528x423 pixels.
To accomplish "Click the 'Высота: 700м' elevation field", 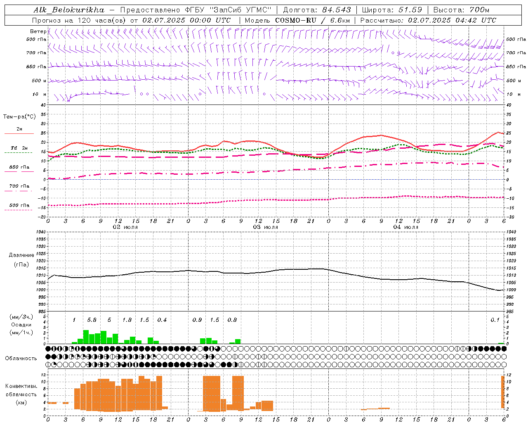I will click(x=461, y=10).
